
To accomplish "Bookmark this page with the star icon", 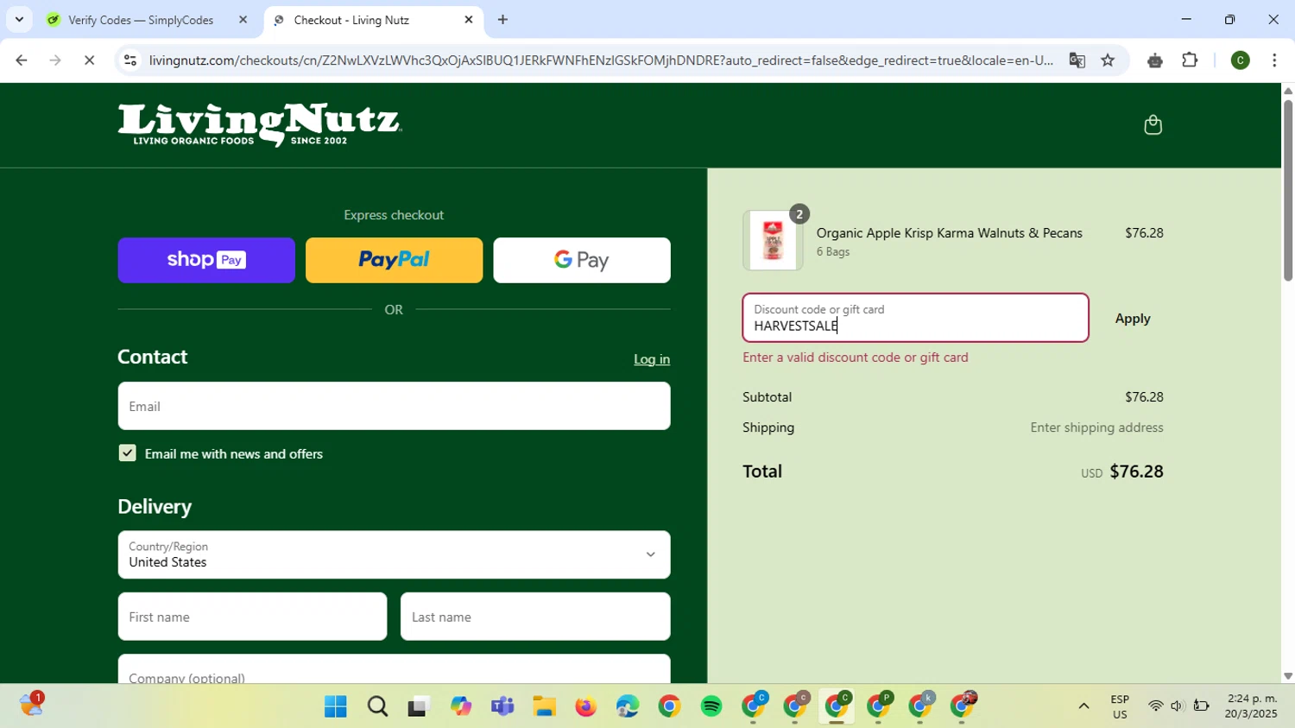I will tap(1108, 60).
